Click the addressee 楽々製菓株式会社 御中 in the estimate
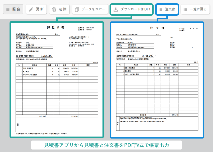This screenshot has height=152, width=213. 37,34
